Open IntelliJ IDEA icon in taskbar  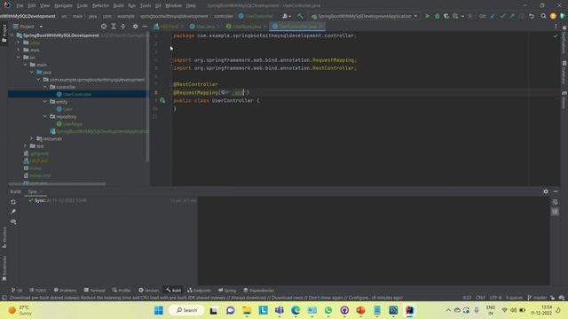point(410,310)
